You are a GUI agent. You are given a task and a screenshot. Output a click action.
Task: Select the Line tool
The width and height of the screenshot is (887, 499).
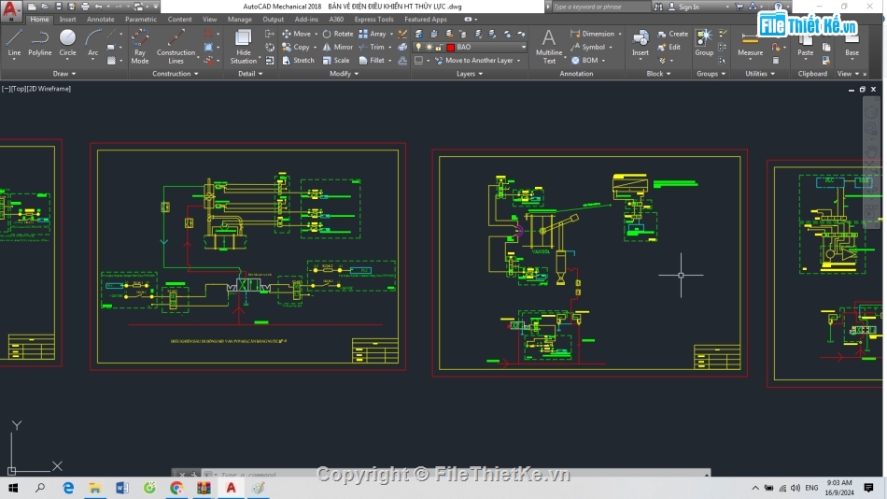click(x=14, y=44)
